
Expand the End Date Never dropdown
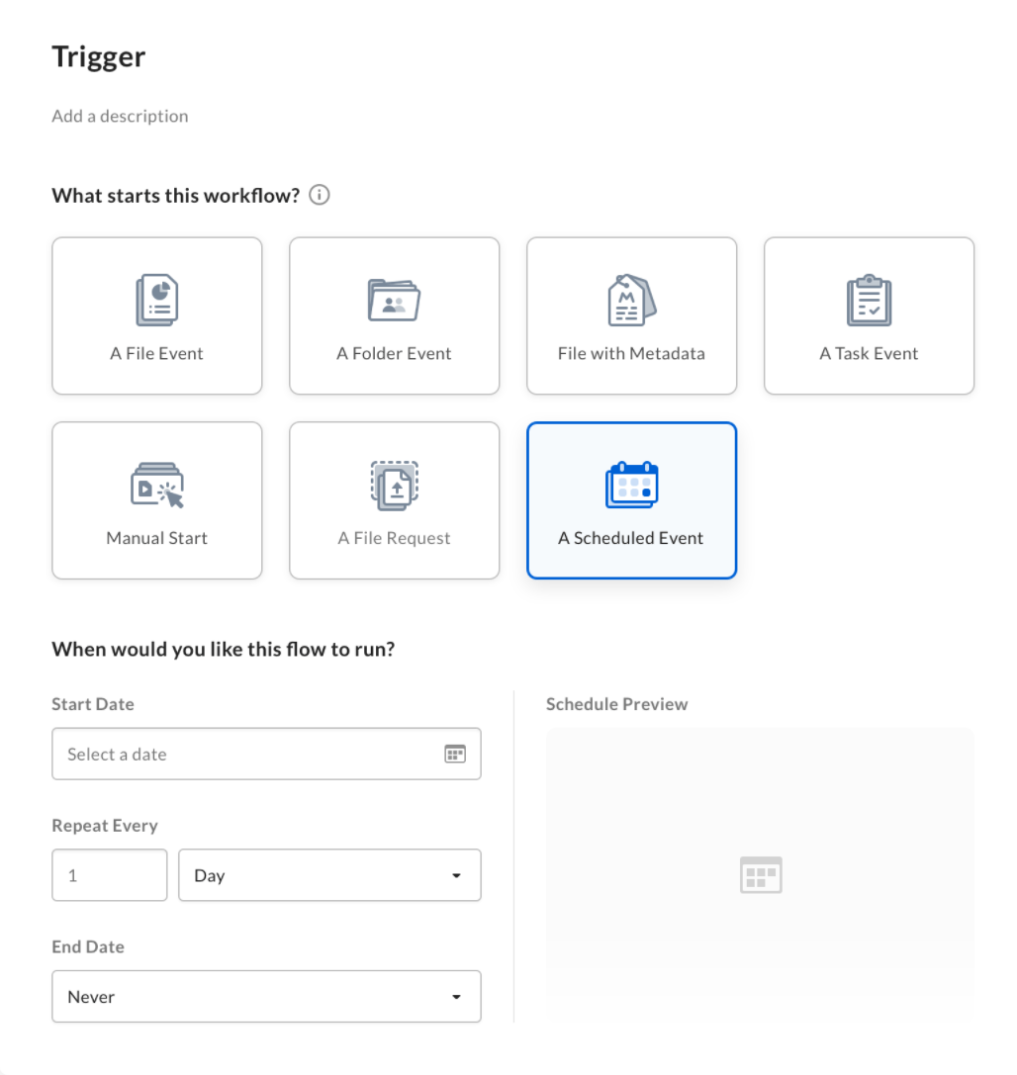[267, 997]
